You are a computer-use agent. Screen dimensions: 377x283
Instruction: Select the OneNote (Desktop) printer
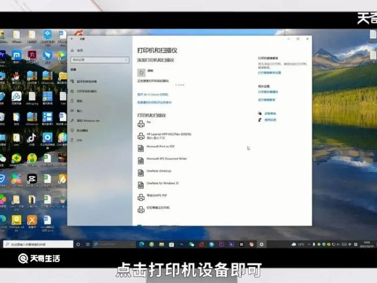click(x=154, y=173)
